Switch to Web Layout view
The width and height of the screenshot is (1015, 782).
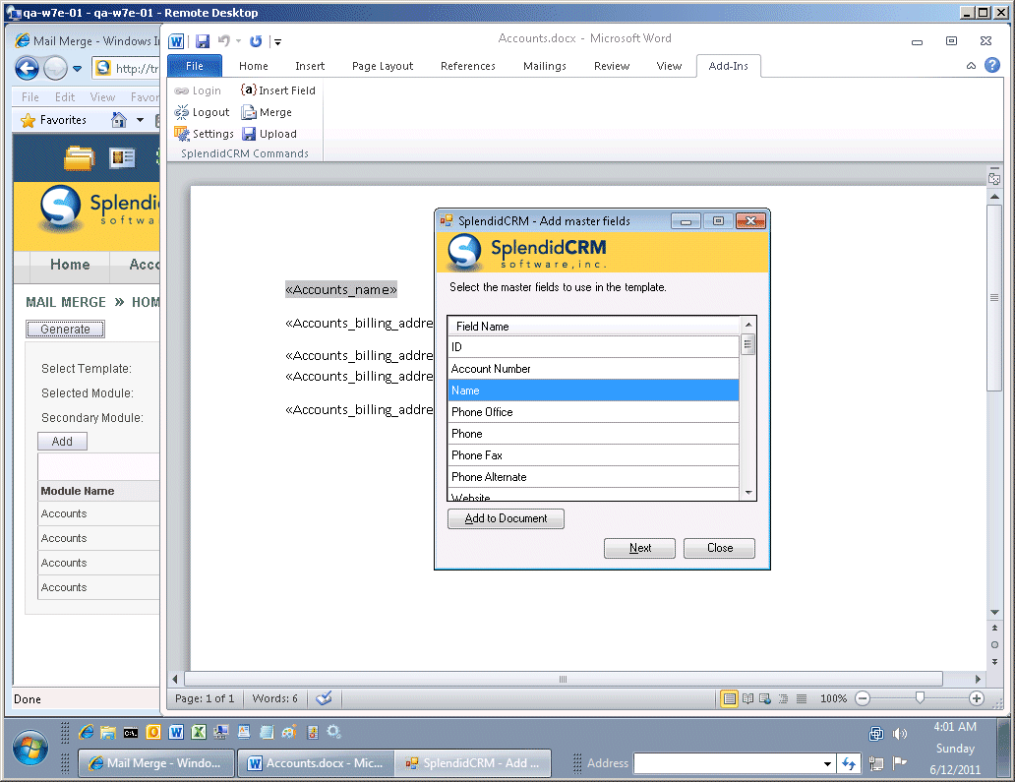tap(765, 698)
